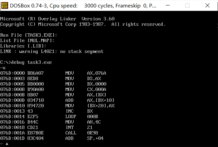
Task: Click address 076D:001D ADD SP,+04 line
Action: pyautogui.click(x=52, y=138)
